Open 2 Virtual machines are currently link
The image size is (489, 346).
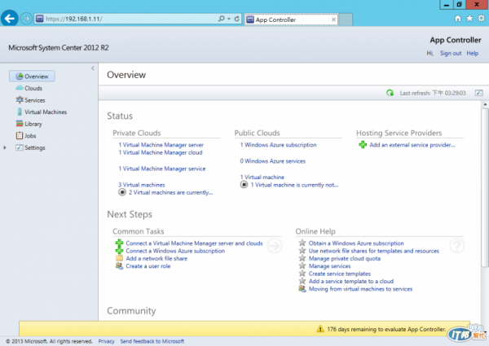(170, 192)
